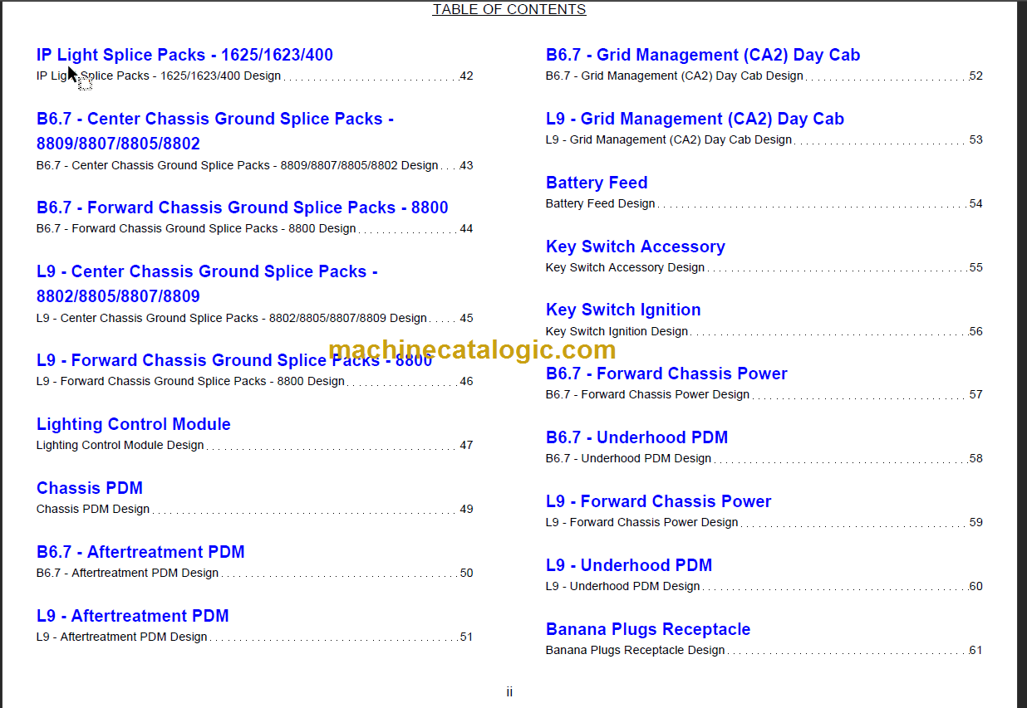Open the Key Switch Ignition section
Image resolution: width=1027 pixels, height=708 pixels.
623,310
